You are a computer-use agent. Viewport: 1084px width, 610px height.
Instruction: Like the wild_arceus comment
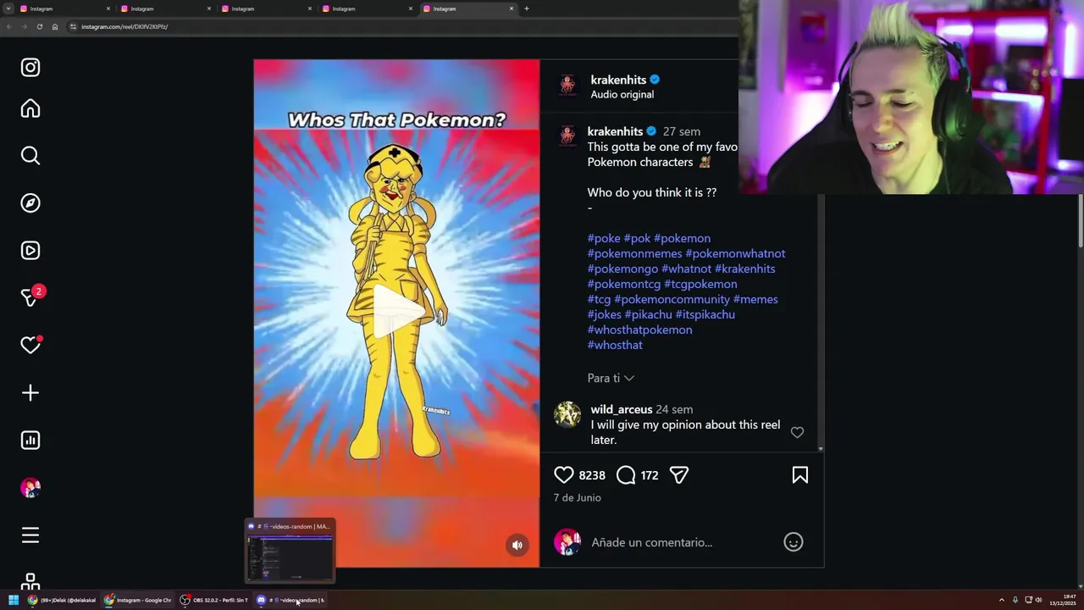pyautogui.click(x=797, y=433)
